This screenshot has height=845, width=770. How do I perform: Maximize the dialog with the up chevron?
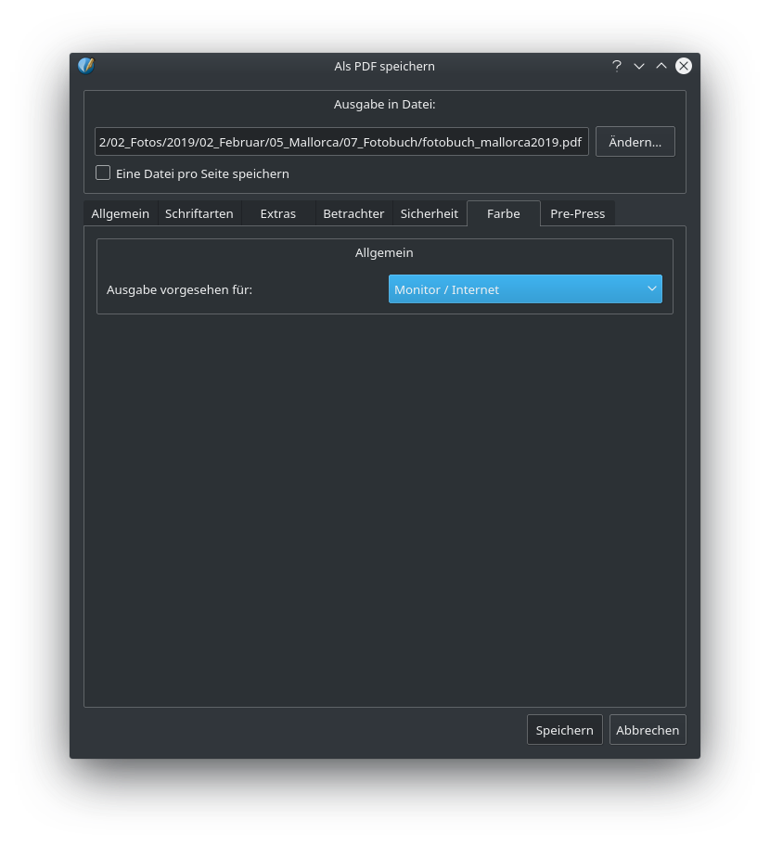(661, 66)
